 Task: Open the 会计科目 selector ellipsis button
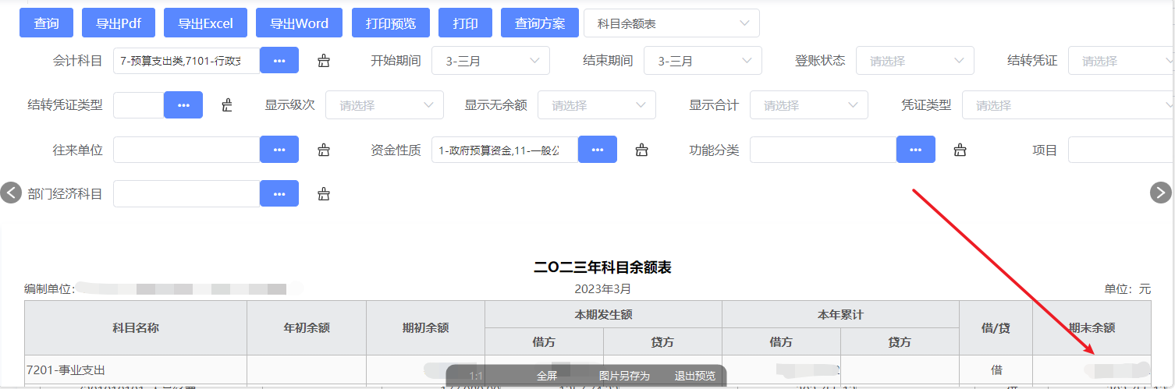pos(279,61)
